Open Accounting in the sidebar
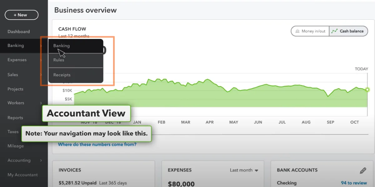375x187 pixels. [19, 161]
